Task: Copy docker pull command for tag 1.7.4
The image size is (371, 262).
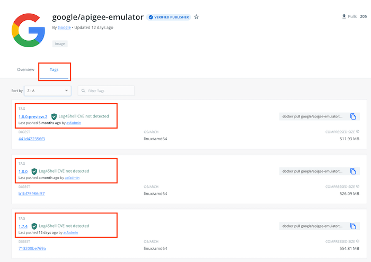Action: (x=353, y=226)
